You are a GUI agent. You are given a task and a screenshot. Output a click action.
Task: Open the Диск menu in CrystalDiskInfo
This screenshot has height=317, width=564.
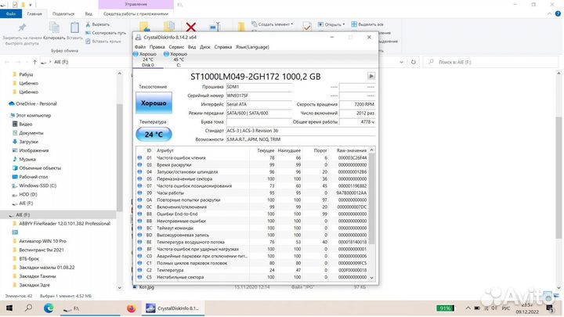click(205, 47)
